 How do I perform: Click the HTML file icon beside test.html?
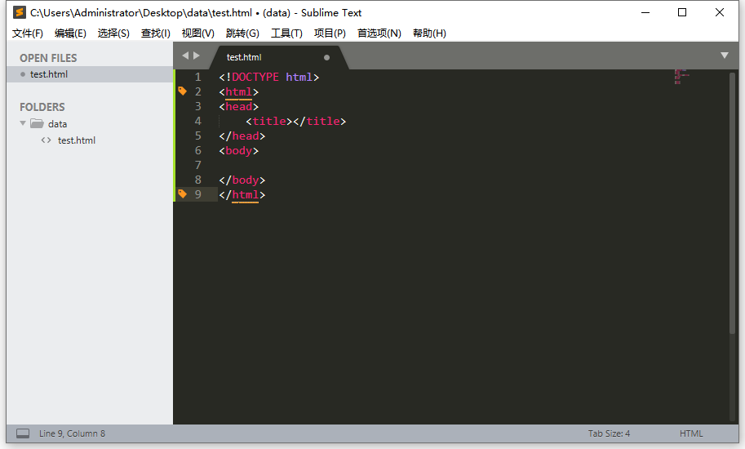click(46, 140)
